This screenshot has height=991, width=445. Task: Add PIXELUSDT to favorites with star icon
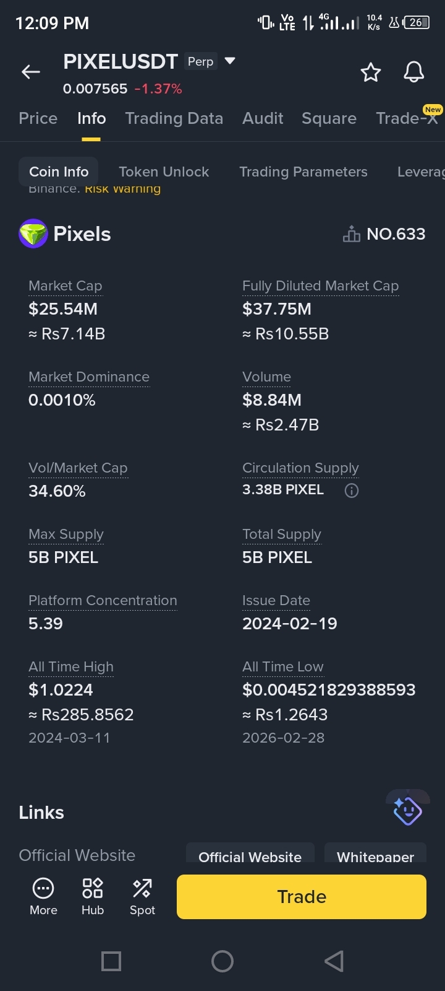tap(371, 72)
